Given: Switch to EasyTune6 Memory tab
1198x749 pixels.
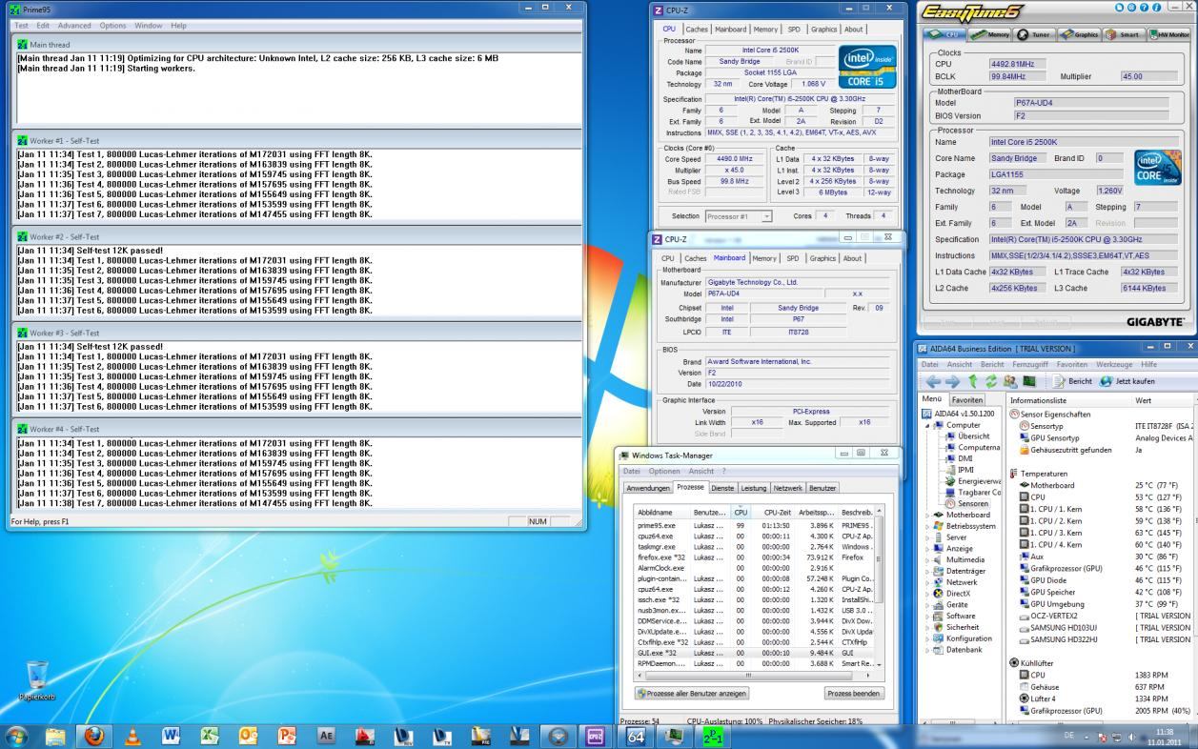Looking at the screenshot, I should click(991, 34).
